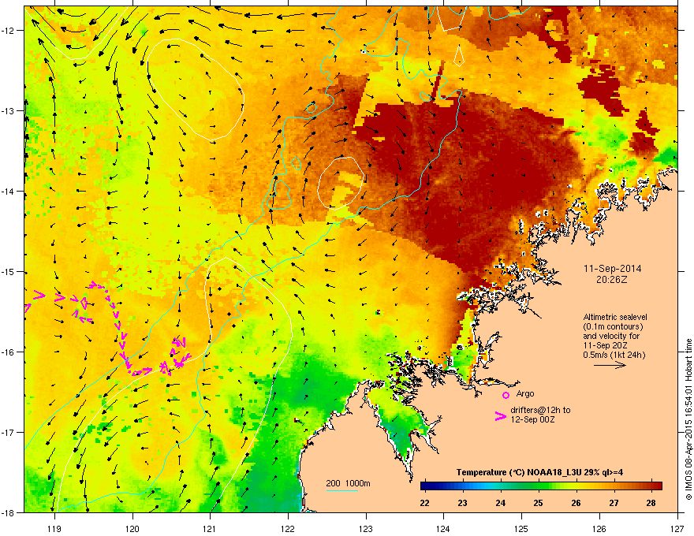Image resolution: width=694 pixels, height=536 pixels.
Task: Click the cyan depth contour legend line
Action: (341, 490)
